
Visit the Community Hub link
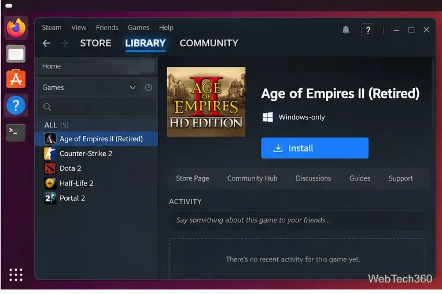click(x=252, y=178)
